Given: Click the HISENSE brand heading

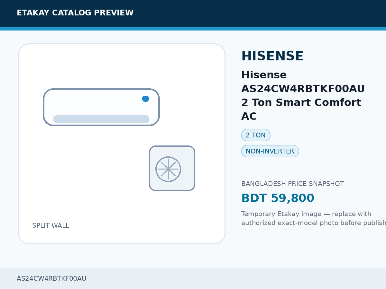Looking at the screenshot, I should 272,56.
